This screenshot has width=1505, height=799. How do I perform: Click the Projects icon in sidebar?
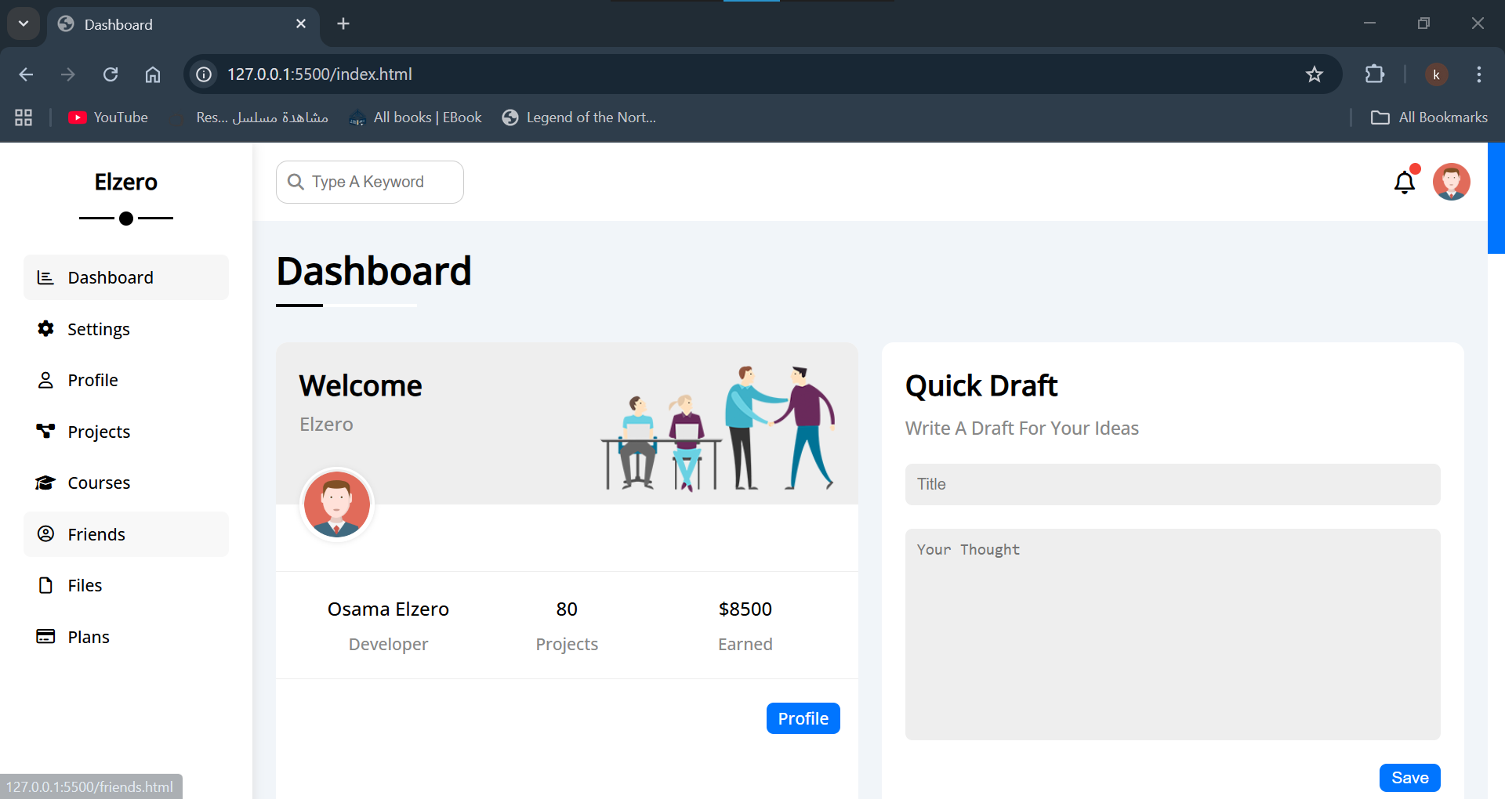pyautogui.click(x=45, y=431)
